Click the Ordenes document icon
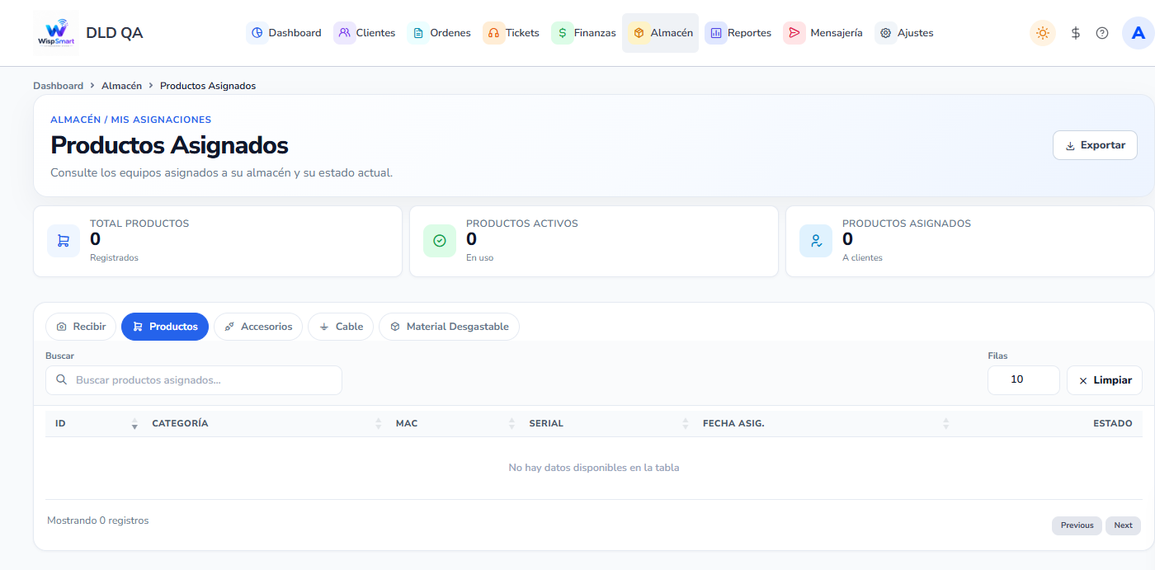 coord(418,33)
